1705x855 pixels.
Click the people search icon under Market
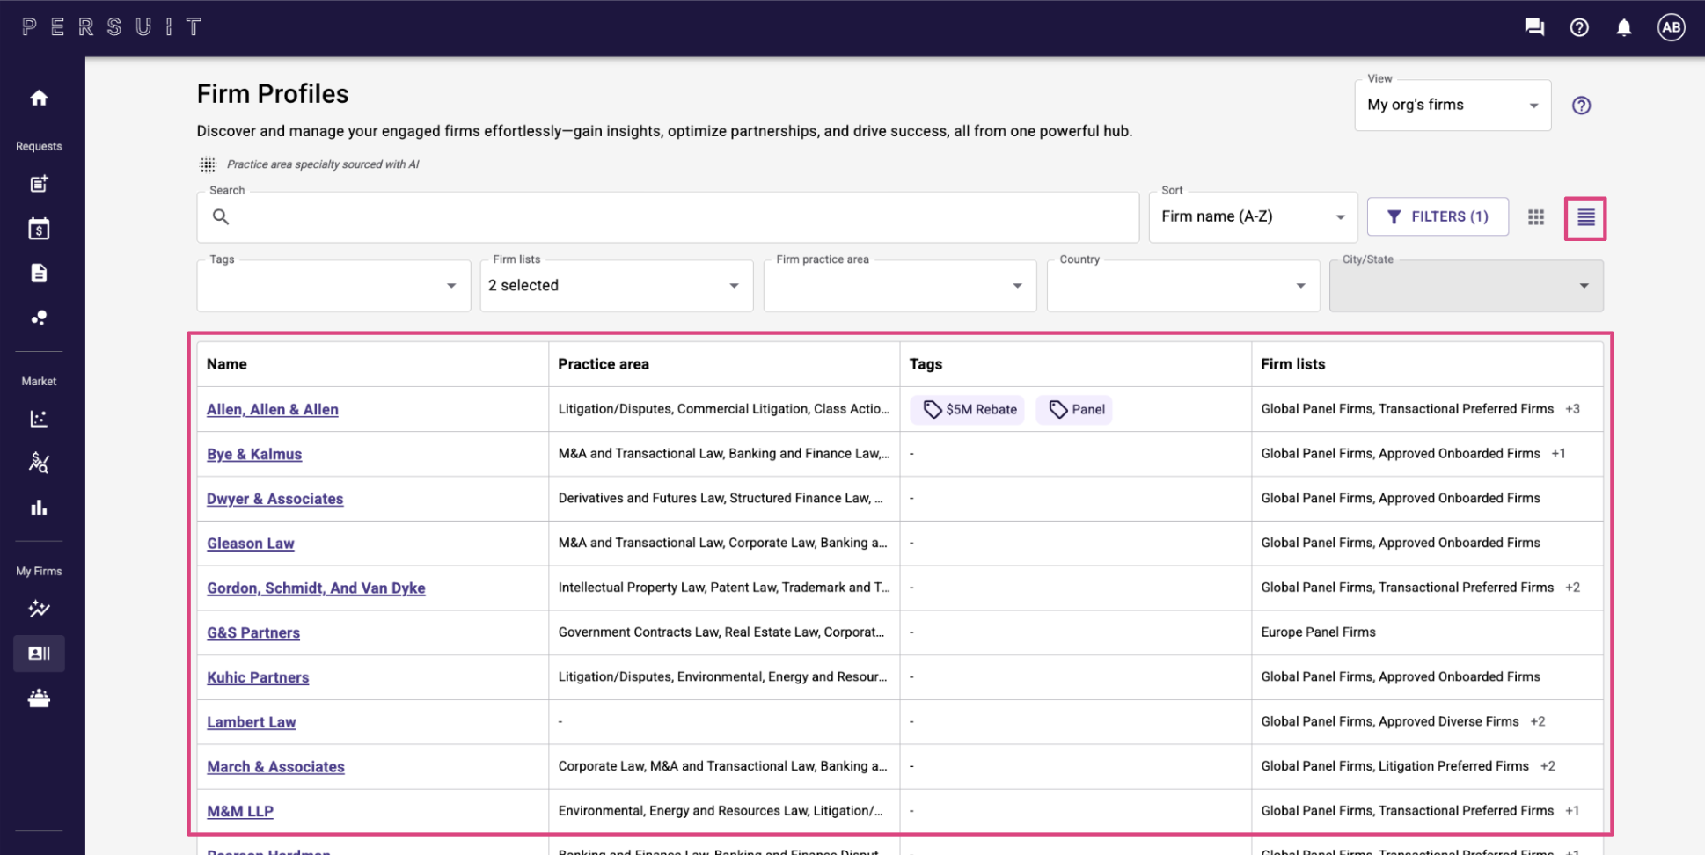click(x=39, y=463)
